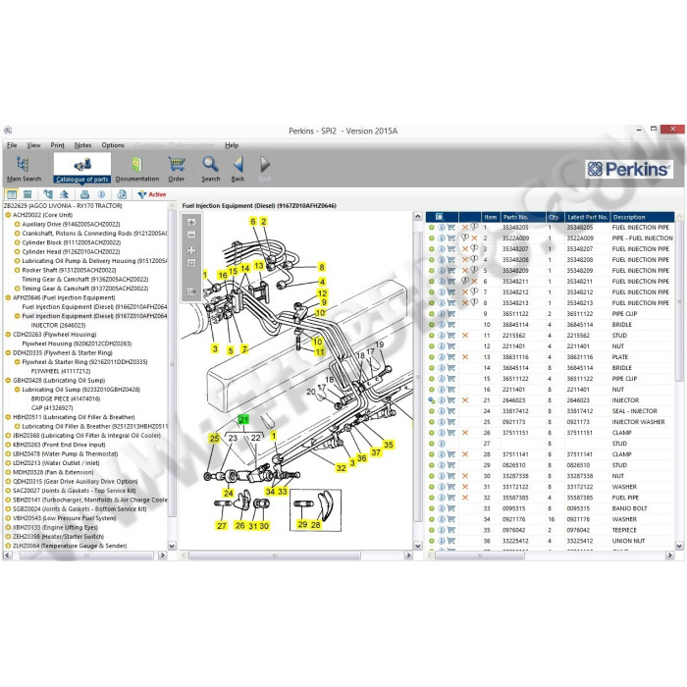Screen dimensions: 687x687
Task: Open the Print menu
Action: [x=57, y=145]
